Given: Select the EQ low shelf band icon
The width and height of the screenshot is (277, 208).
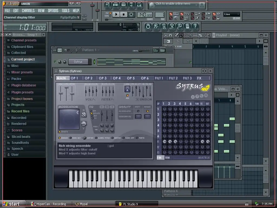Looking at the screenshot, I should coord(102,107).
